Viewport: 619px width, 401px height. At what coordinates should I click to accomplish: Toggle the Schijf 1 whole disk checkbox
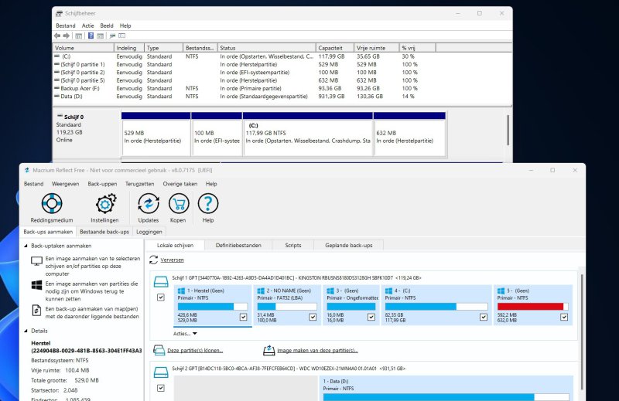[x=161, y=297]
